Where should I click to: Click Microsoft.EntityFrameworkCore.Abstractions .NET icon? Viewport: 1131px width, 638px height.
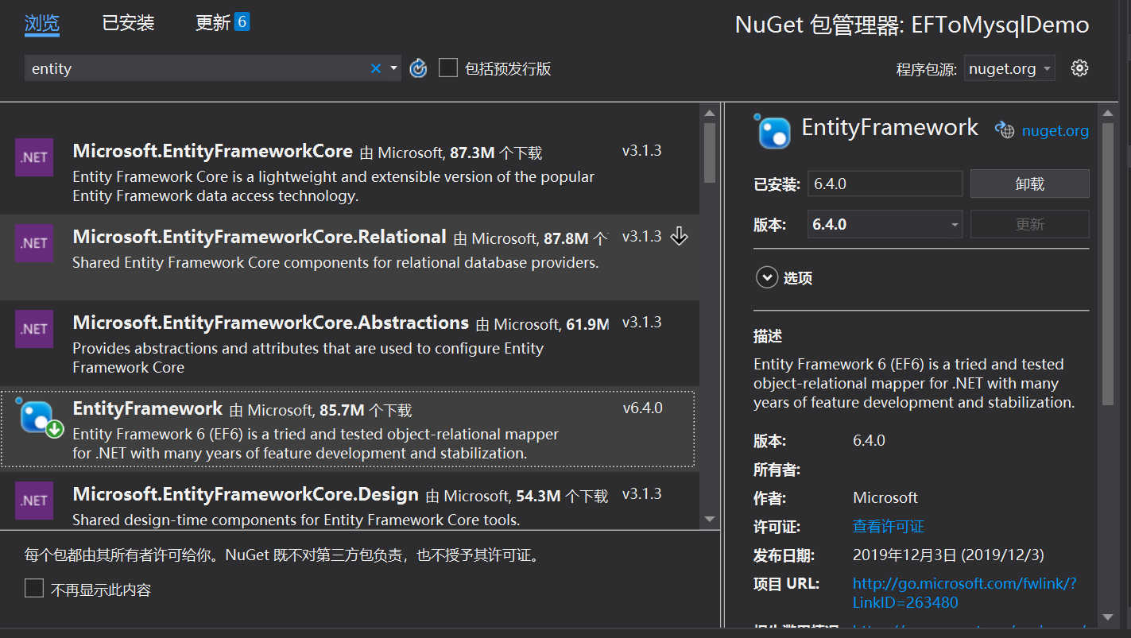point(34,329)
